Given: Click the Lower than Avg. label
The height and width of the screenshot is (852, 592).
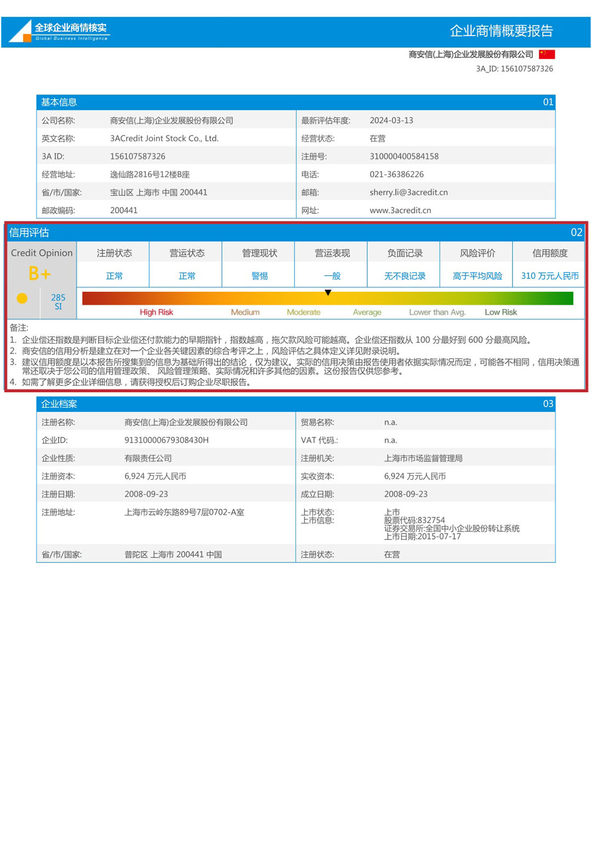Looking at the screenshot, I should coord(437,313).
